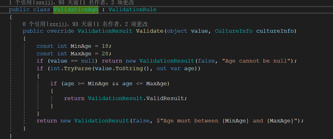Click the "Age cannot be null" string
The height and width of the screenshot is (139, 333).
[256, 61]
